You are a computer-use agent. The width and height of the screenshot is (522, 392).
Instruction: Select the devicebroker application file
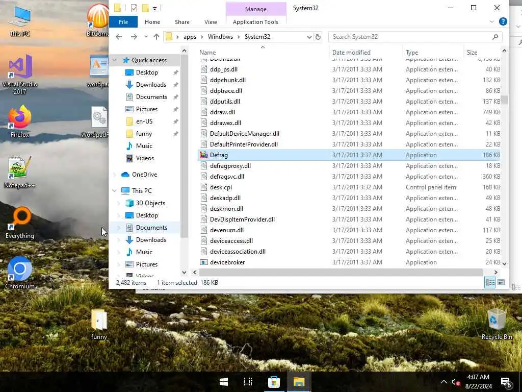(x=350, y=262)
